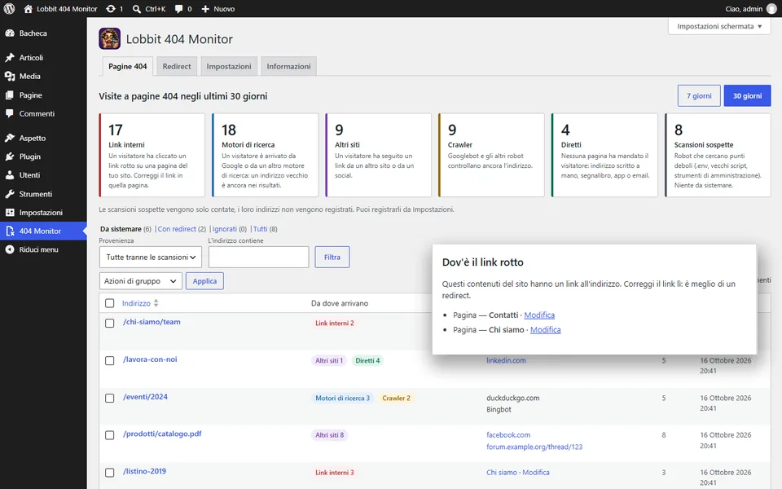782x489 pixels.
Task: Click the Articoli pin icon
Action: coord(10,57)
